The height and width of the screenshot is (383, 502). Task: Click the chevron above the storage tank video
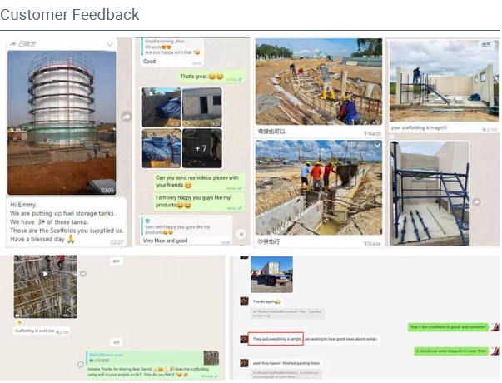point(110,44)
